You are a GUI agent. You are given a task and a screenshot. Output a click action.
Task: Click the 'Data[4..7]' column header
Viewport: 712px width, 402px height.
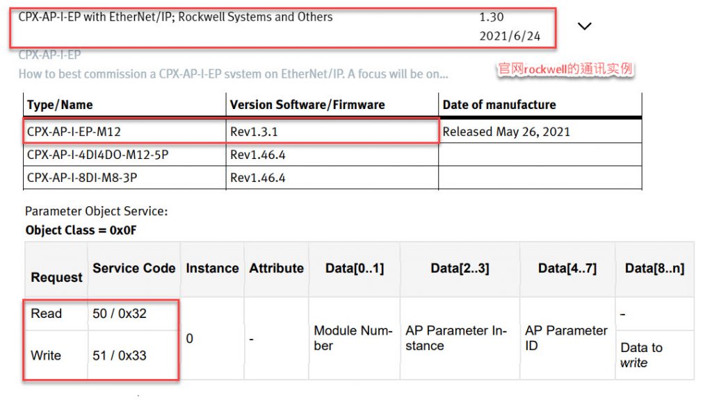[567, 268]
